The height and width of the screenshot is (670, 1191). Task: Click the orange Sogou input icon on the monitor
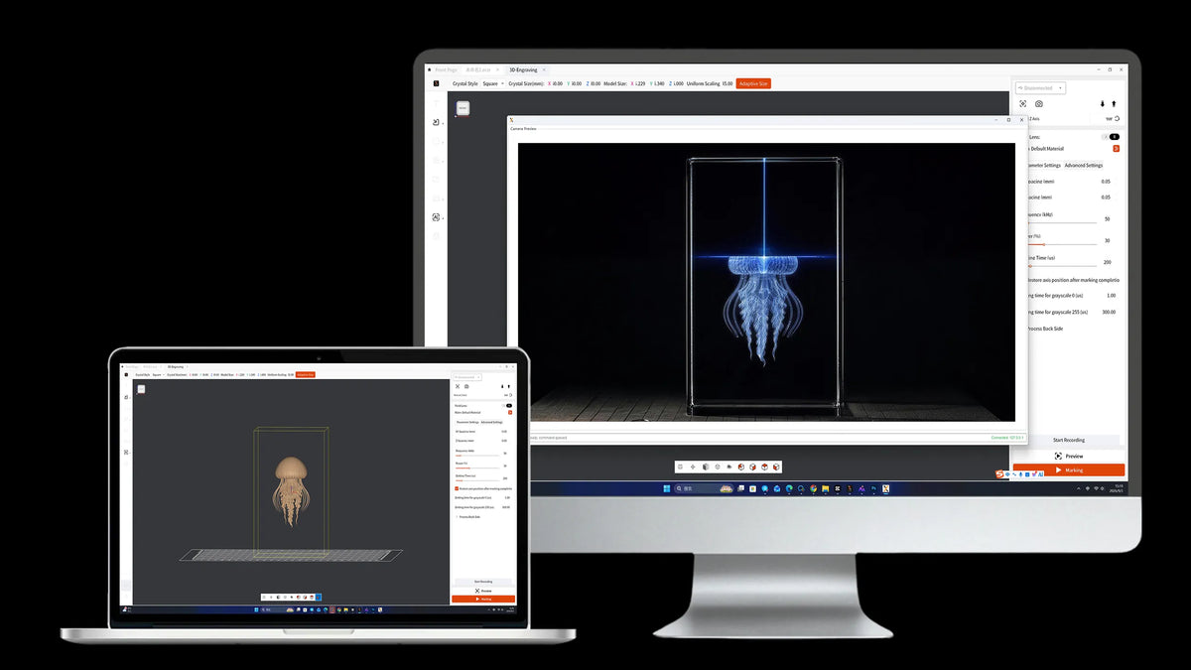[999, 474]
